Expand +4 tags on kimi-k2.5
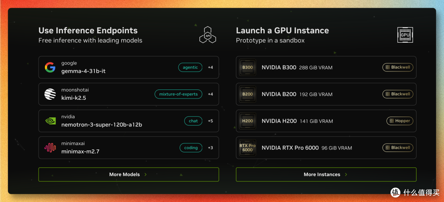The height and width of the screenshot is (202, 444). pos(210,94)
